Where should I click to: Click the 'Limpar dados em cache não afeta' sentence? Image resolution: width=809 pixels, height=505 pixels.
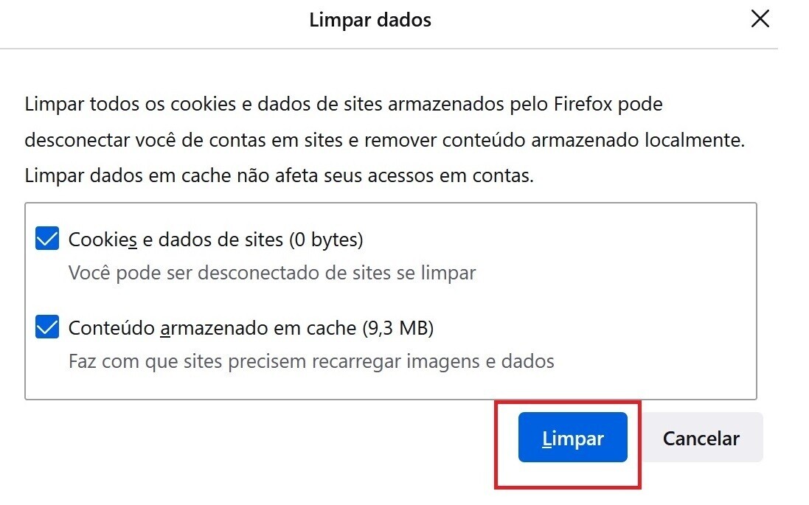coord(279,176)
